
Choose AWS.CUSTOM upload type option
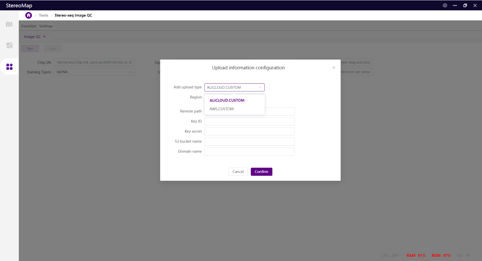point(222,109)
